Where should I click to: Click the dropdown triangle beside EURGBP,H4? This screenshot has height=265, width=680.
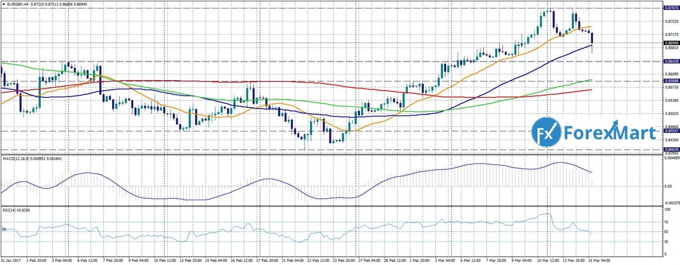pyautogui.click(x=3, y=4)
